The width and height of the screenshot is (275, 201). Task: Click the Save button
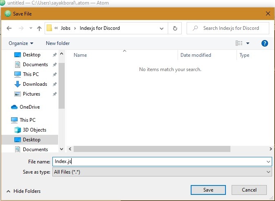(208, 190)
